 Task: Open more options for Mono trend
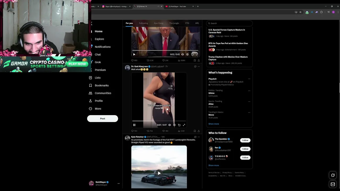tap(249, 112)
